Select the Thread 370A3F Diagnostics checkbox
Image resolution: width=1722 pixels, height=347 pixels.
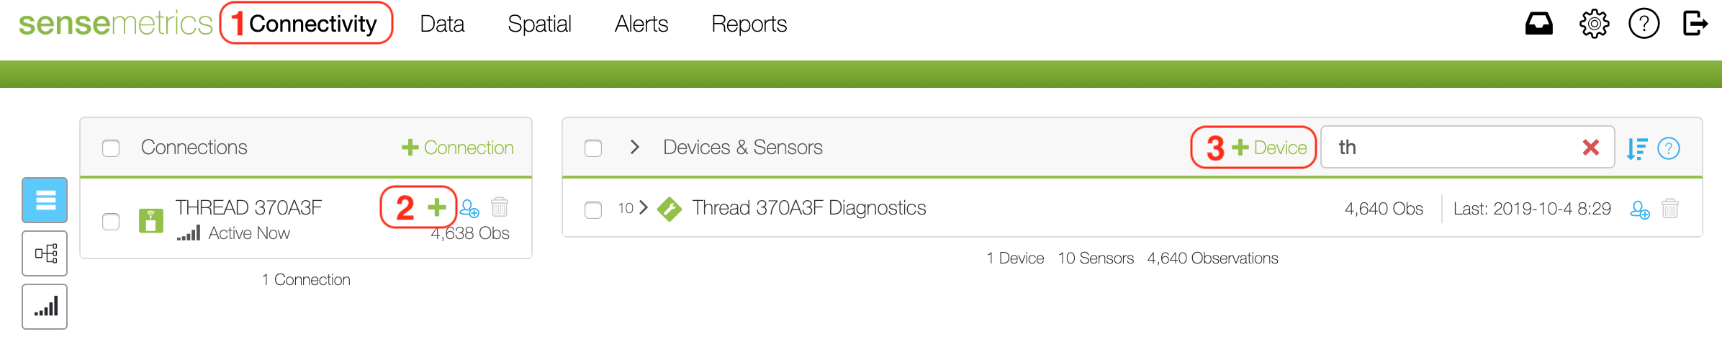tap(593, 209)
